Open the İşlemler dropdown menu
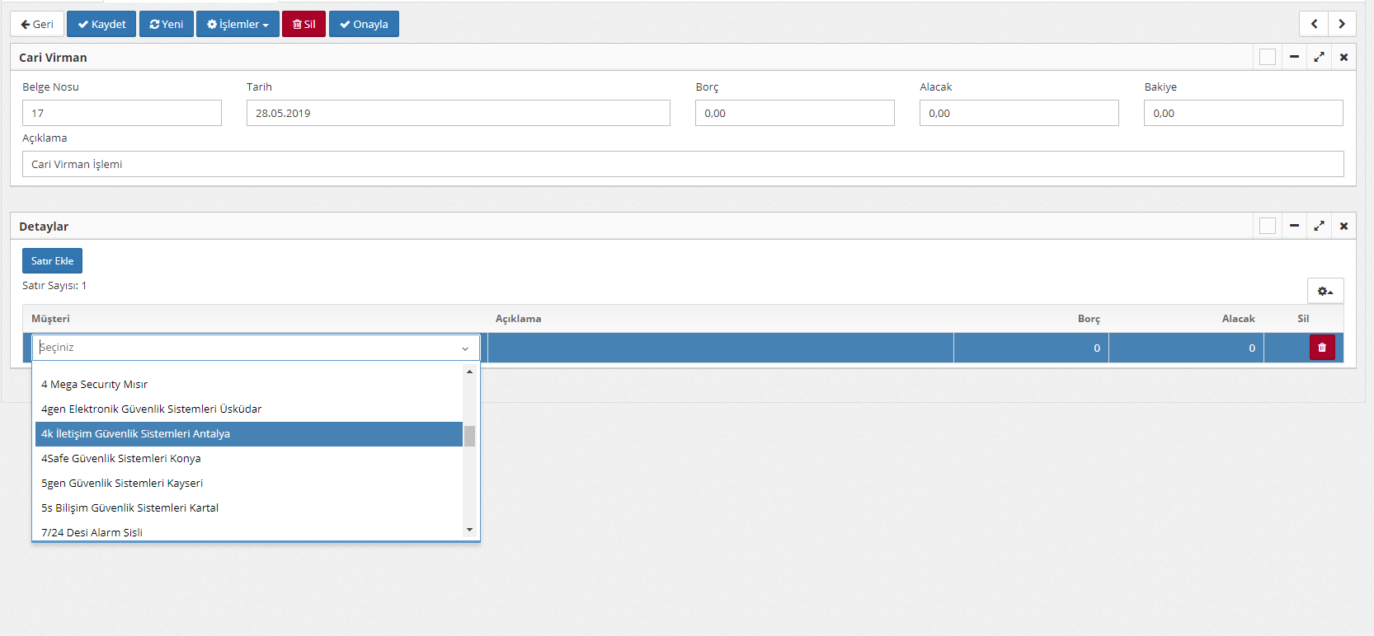The width and height of the screenshot is (1374, 636). 238,24
